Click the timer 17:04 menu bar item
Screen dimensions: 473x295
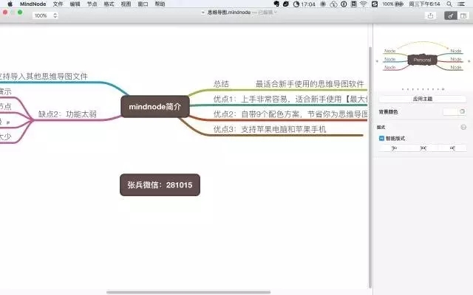pos(304,4)
